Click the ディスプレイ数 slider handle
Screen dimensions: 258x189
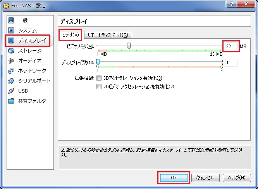(x=98, y=62)
